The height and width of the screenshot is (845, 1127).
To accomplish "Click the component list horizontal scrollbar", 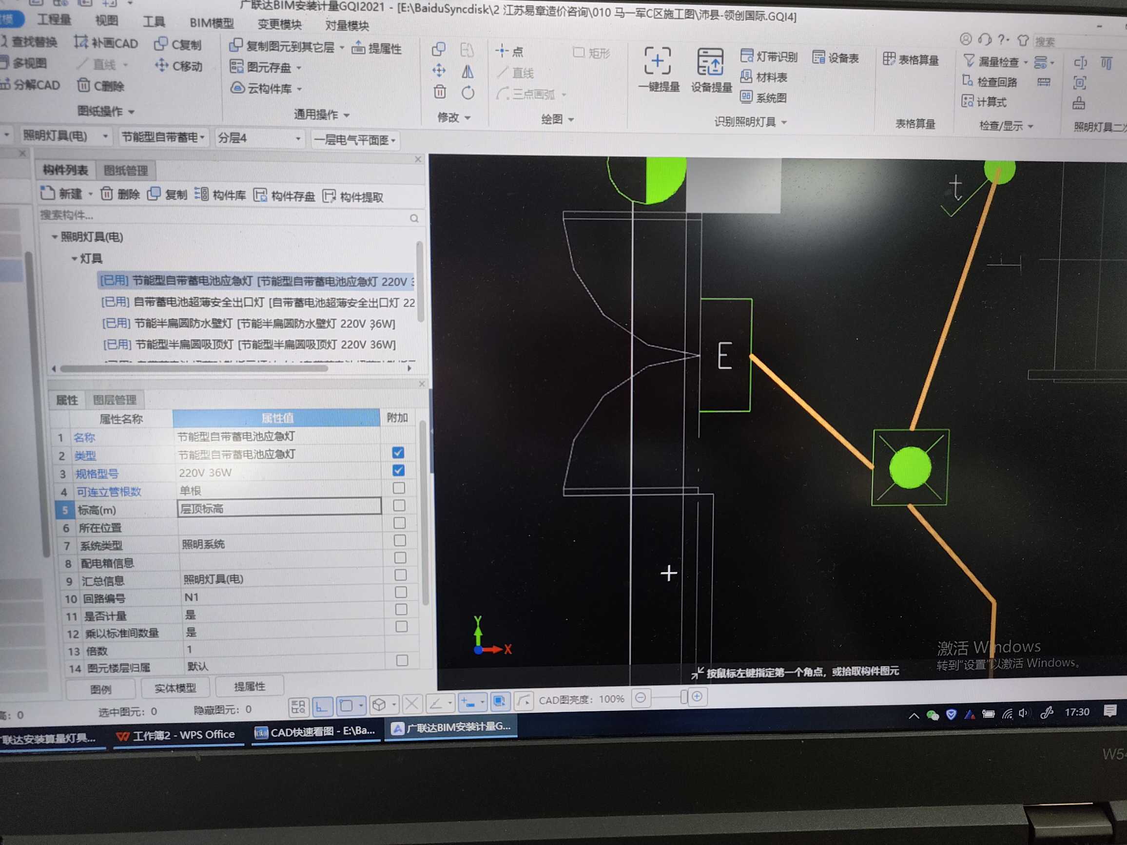I will pos(194,368).
